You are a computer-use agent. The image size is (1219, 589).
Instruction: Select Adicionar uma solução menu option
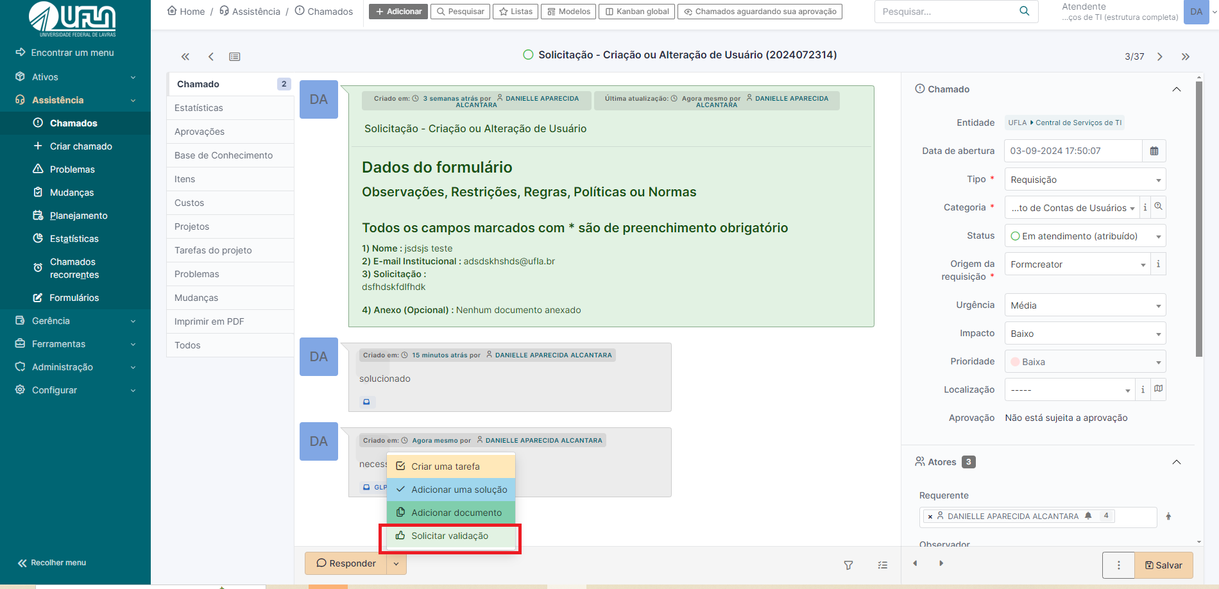451,490
